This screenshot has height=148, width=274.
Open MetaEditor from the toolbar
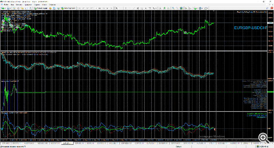click(50, 8)
